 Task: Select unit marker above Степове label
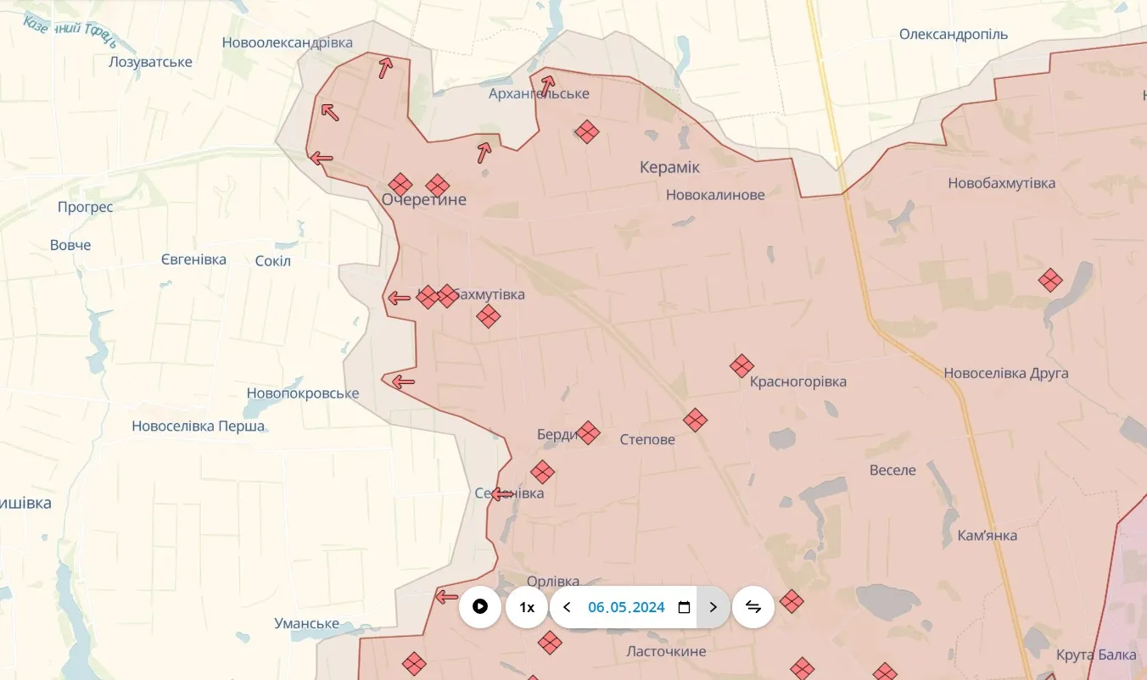(695, 420)
